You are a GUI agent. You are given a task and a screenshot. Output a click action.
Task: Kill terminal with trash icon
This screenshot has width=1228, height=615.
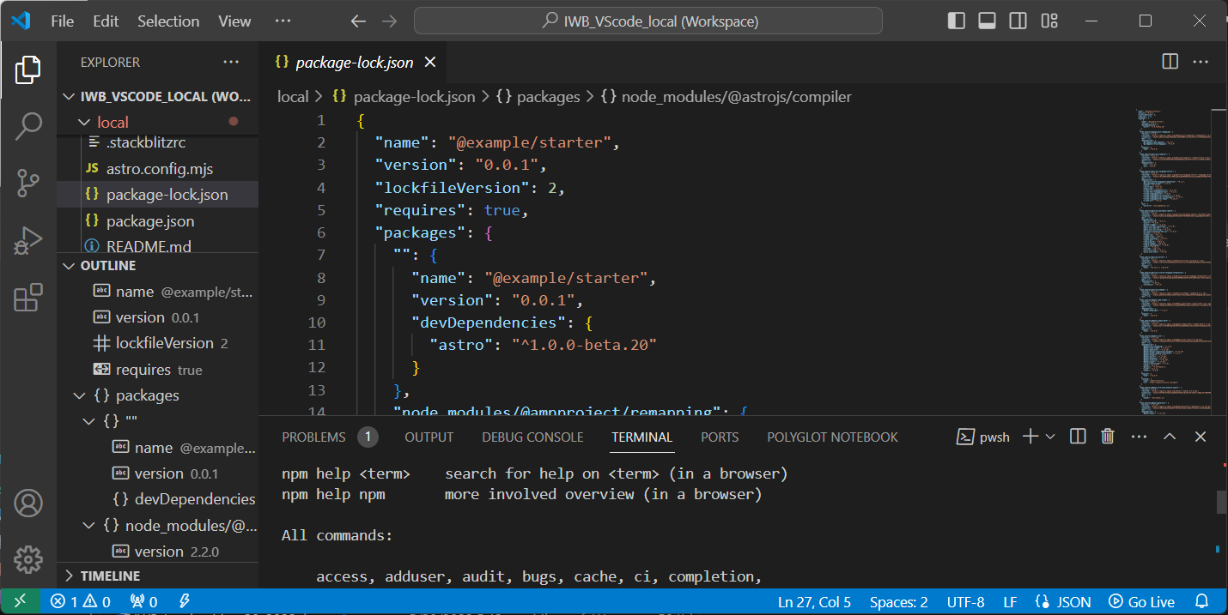click(1109, 437)
